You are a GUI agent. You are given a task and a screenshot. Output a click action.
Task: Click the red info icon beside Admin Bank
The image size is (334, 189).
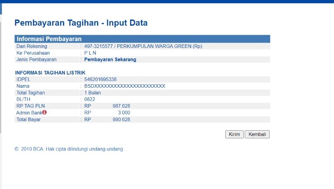pyautogui.click(x=45, y=113)
